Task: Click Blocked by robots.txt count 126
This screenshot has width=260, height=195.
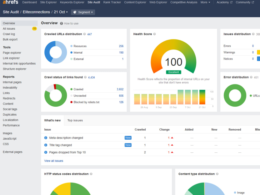Action: click(x=121, y=102)
